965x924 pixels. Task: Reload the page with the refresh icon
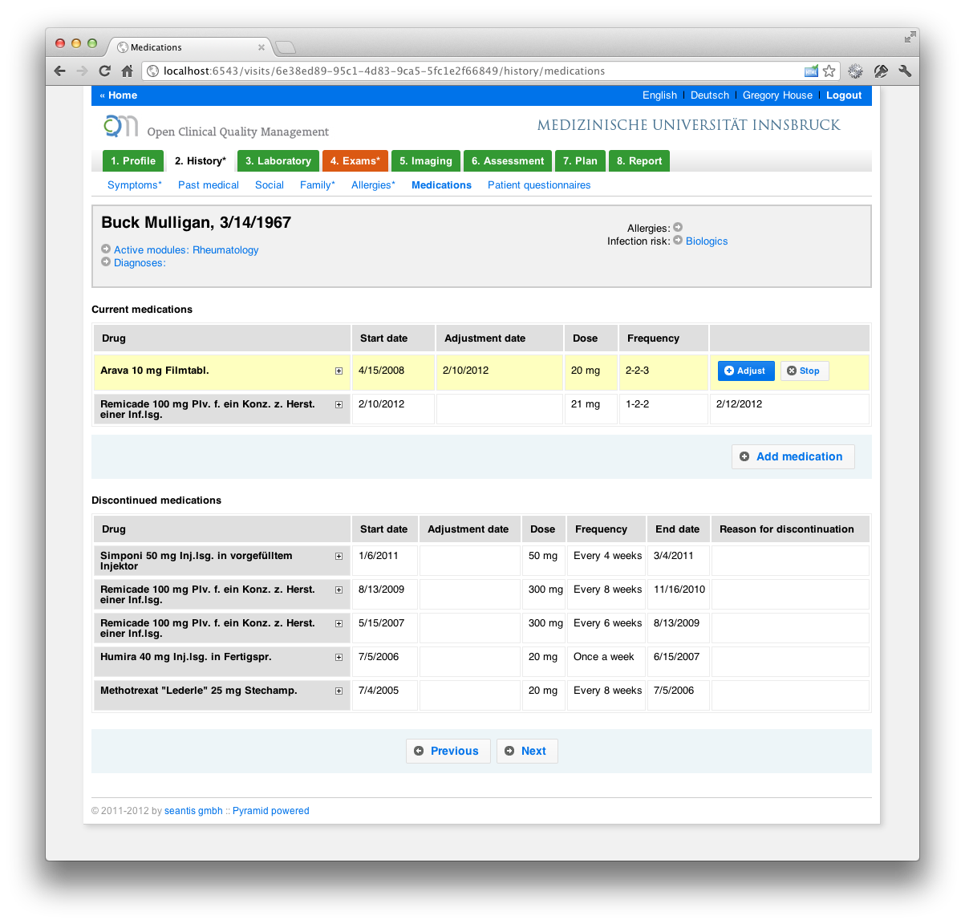[x=104, y=71]
